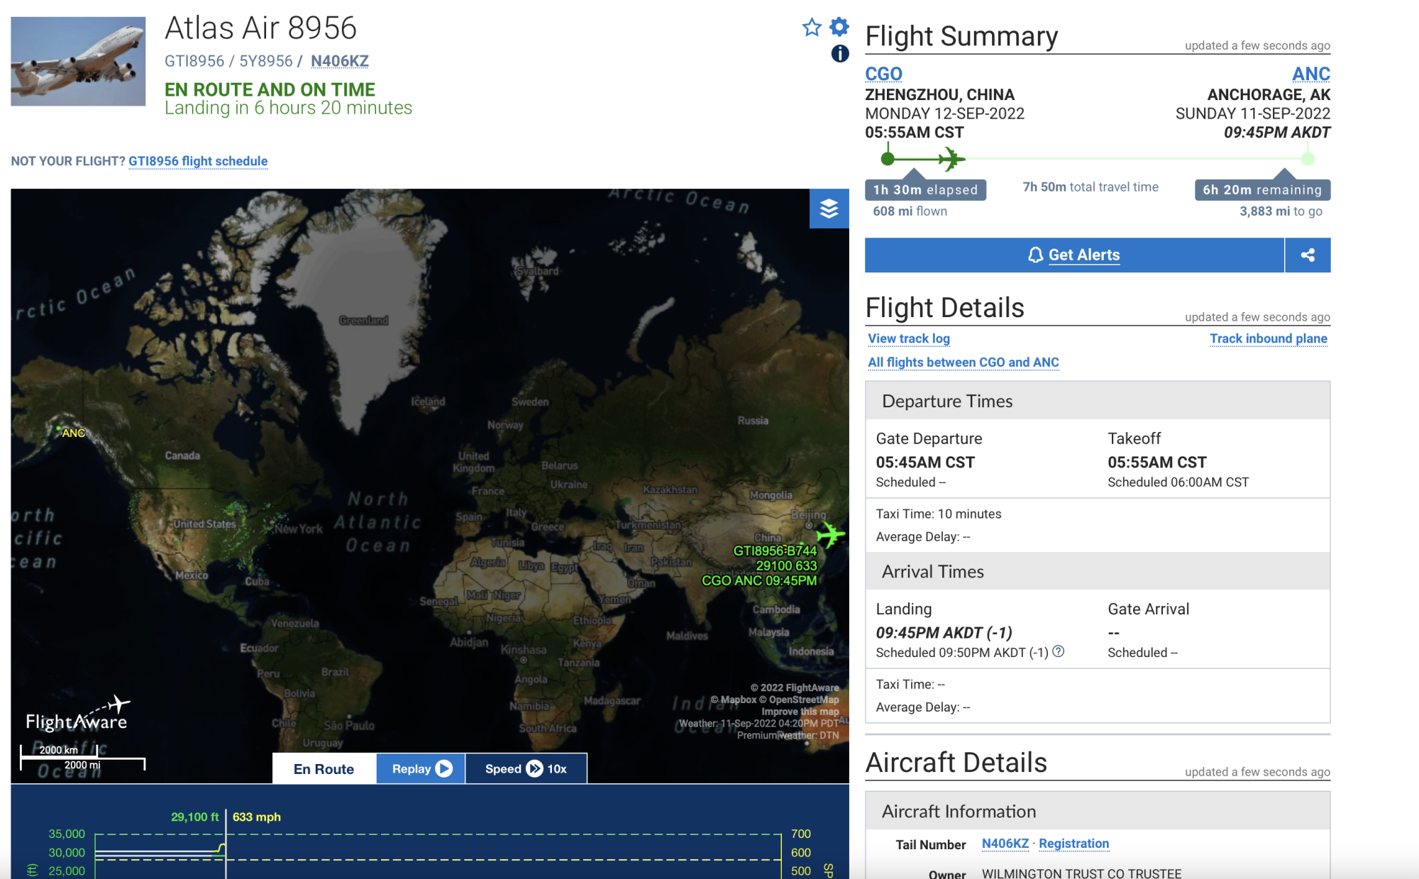Open the ANC airport code link

pyautogui.click(x=1311, y=74)
